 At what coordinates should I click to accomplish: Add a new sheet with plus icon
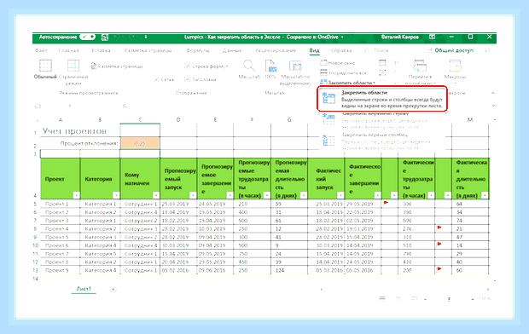113,289
